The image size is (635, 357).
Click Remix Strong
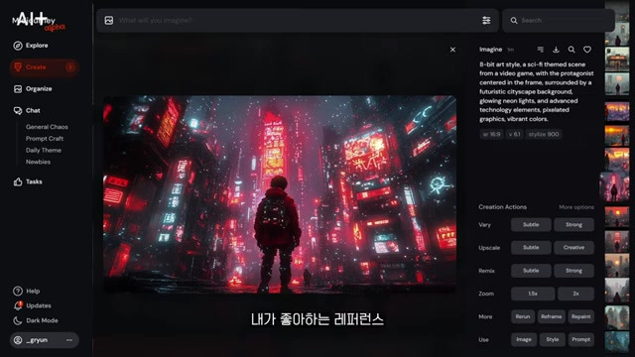coord(573,271)
